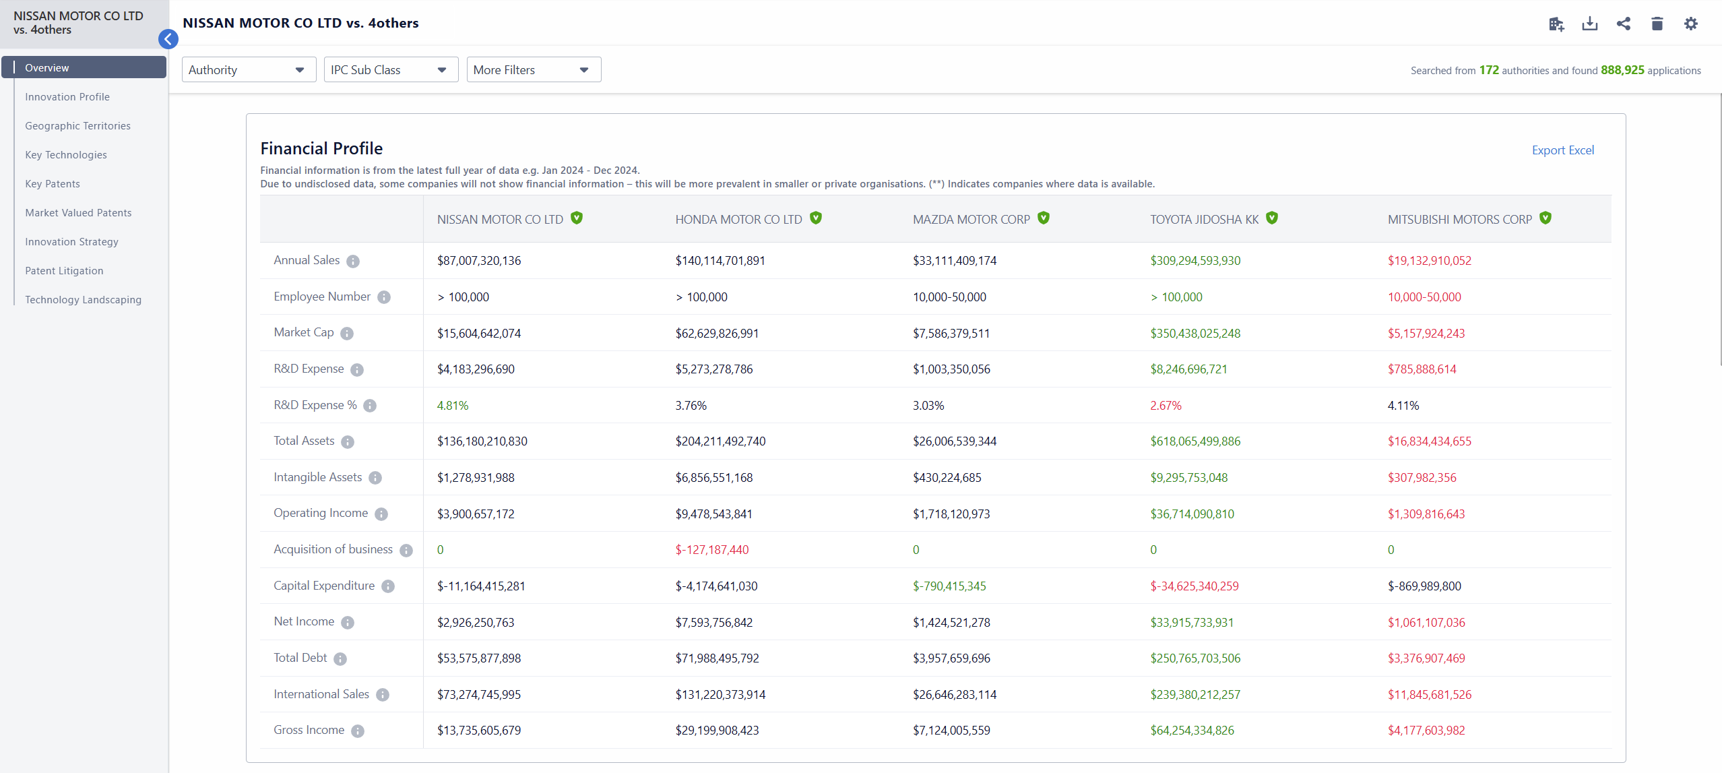
Task: Click shield badge beside Toyota Jidosha KK
Action: point(1272,218)
